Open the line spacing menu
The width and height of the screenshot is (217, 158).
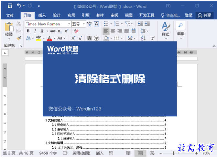[x=145, y=31]
